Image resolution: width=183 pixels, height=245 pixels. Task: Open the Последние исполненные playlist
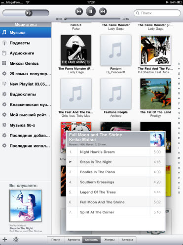(26, 146)
